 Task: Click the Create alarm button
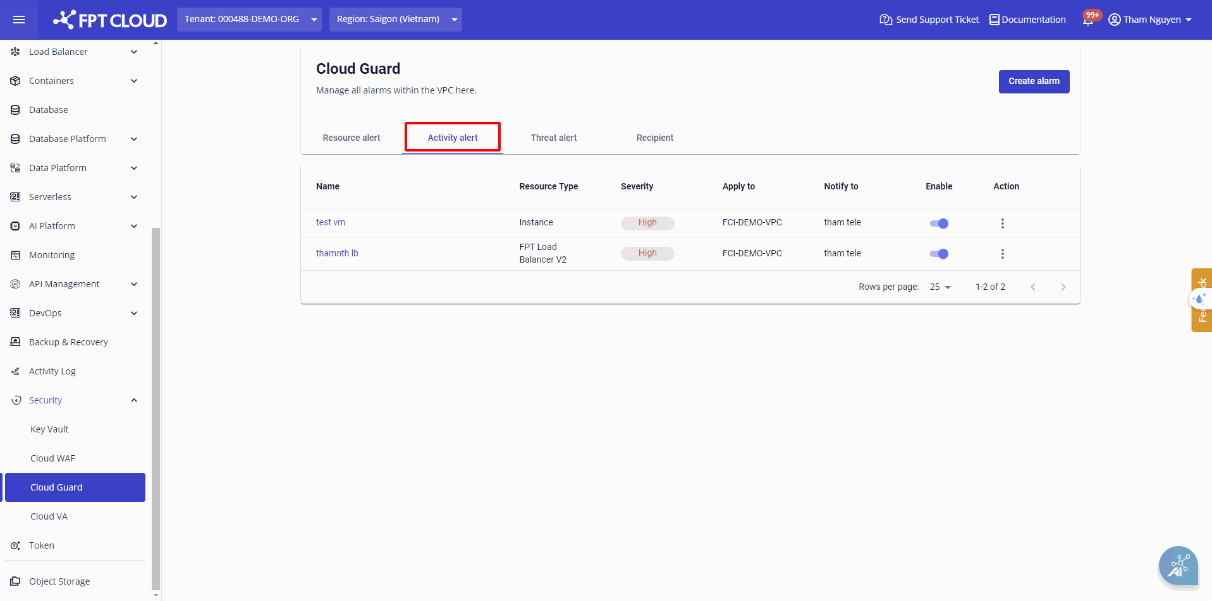point(1034,81)
